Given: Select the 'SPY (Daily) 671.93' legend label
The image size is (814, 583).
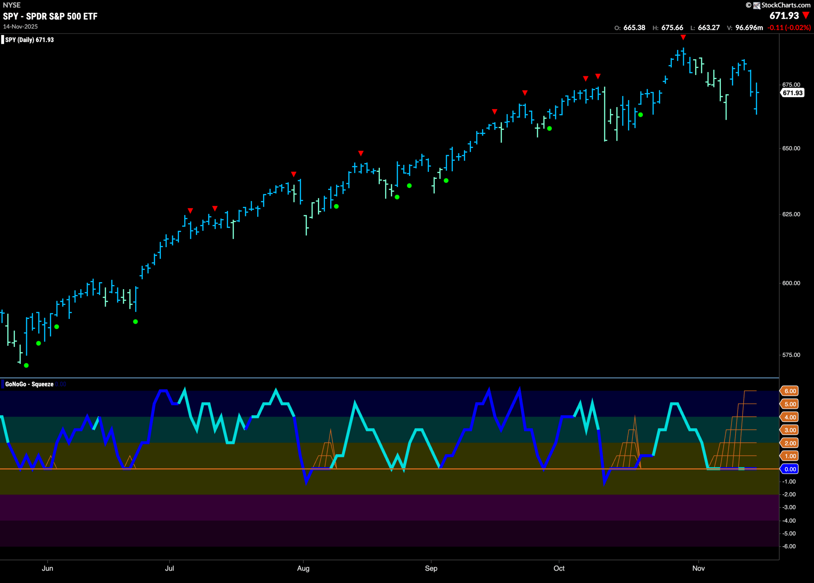Looking at the screenshot, I should [x=30, y=40].
